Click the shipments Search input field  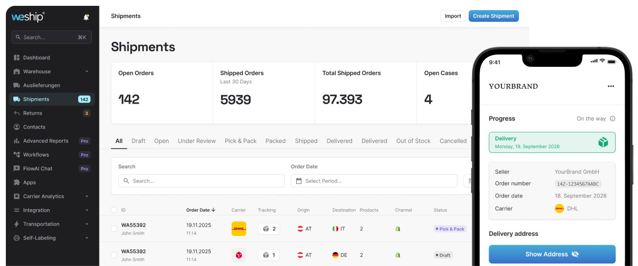tap(202, 181)
